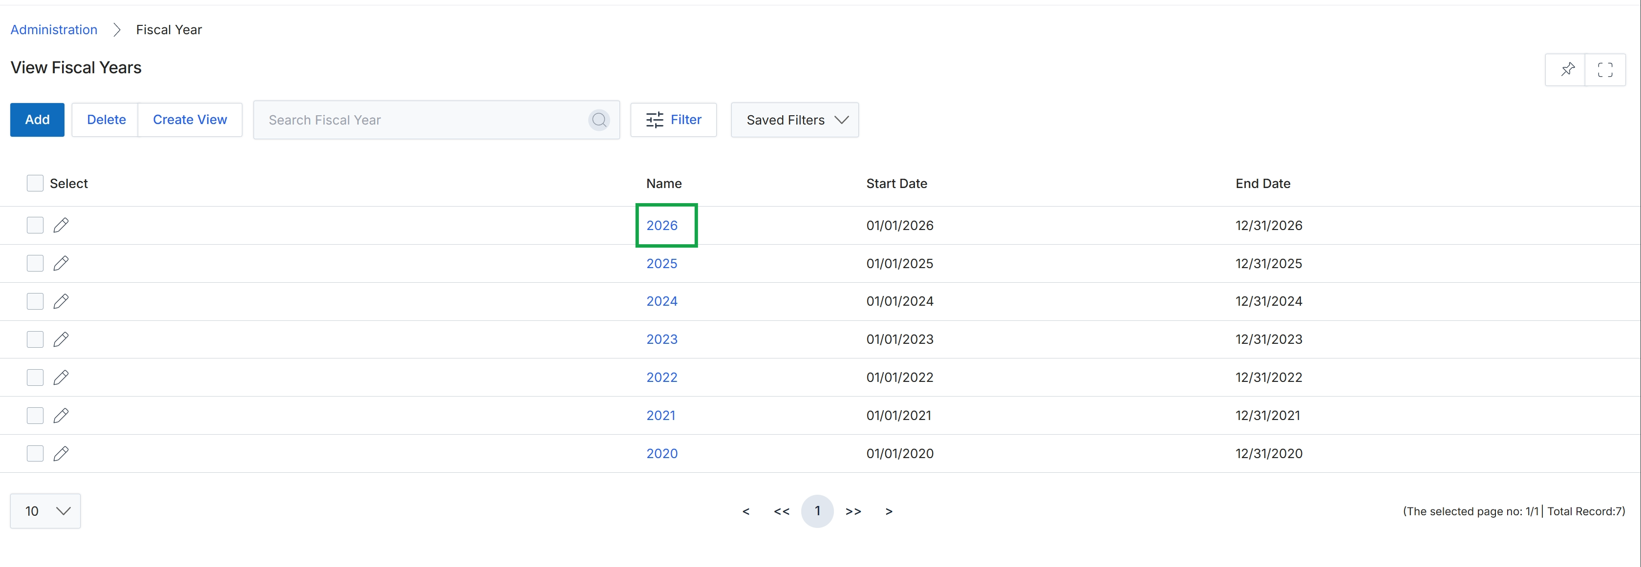The width and height of the screenshot is (1641, 567).
Task: Jump to last page with >> button
Action: 853,511
